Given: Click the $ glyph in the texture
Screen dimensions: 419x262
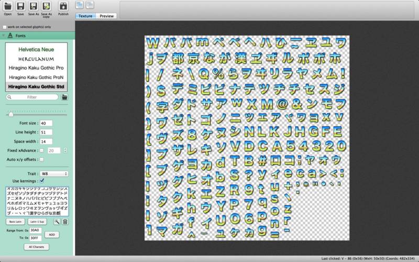Looking at the screenshot, I should (161, 91).
